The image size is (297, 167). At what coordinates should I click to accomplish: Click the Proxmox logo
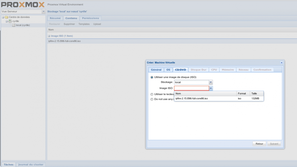(23, 4)
